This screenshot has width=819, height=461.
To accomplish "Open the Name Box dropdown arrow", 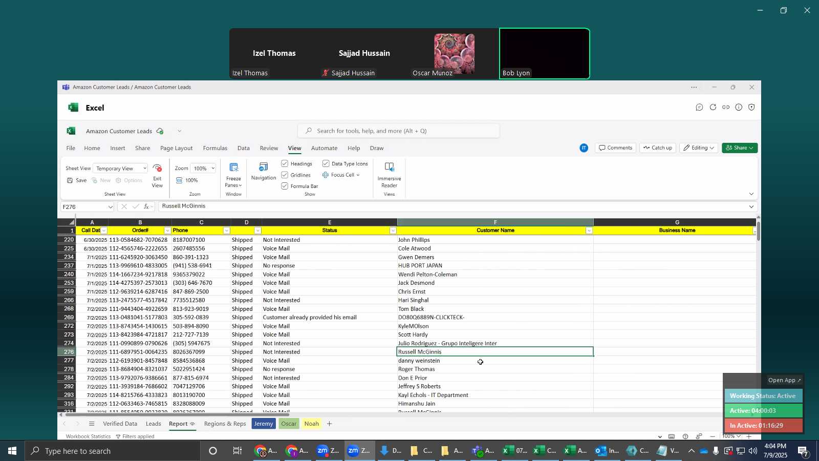I will pyautogui.click(x=111, y=207).
